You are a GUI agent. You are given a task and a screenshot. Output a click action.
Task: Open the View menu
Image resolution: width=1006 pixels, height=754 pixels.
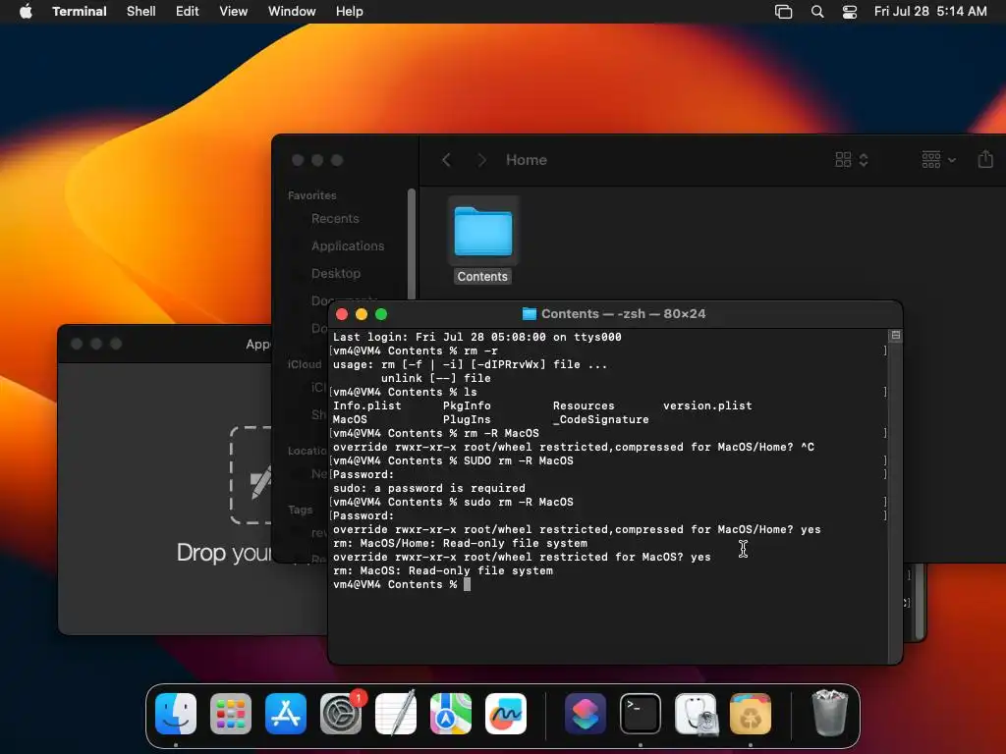(234, 11)
